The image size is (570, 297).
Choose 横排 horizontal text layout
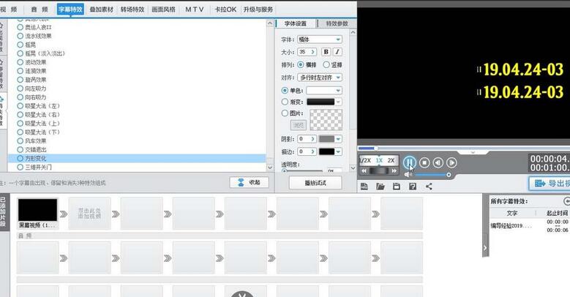pos(307,64)
